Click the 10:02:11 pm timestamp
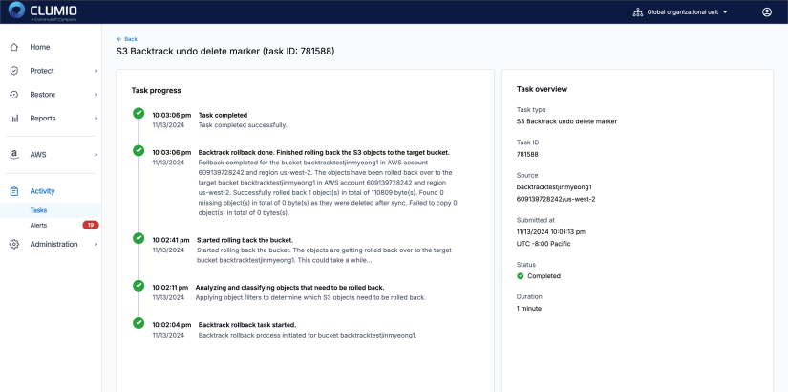The width and height of the screenshot is (788, 392). 170,288
